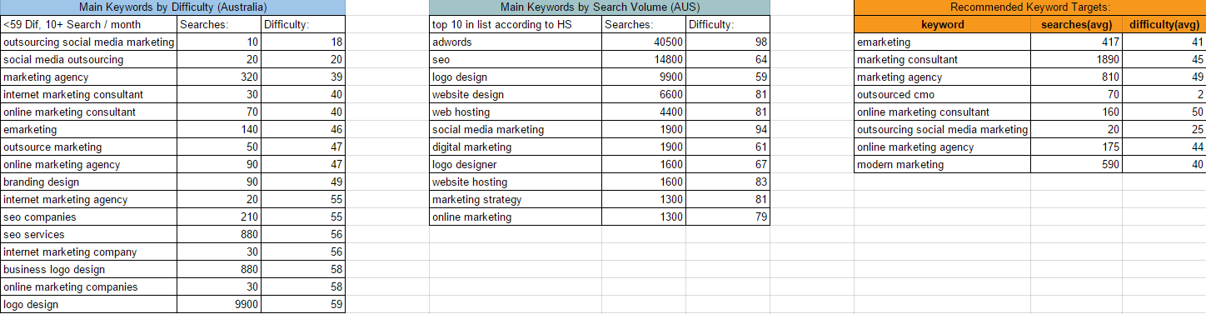Click the 'business logo design' cell
Image resolution: width=1206 pixels, height=314 pixels.
(x=88, y=269)
